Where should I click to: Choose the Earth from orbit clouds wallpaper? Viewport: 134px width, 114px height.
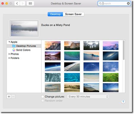[x=72, y=67]
